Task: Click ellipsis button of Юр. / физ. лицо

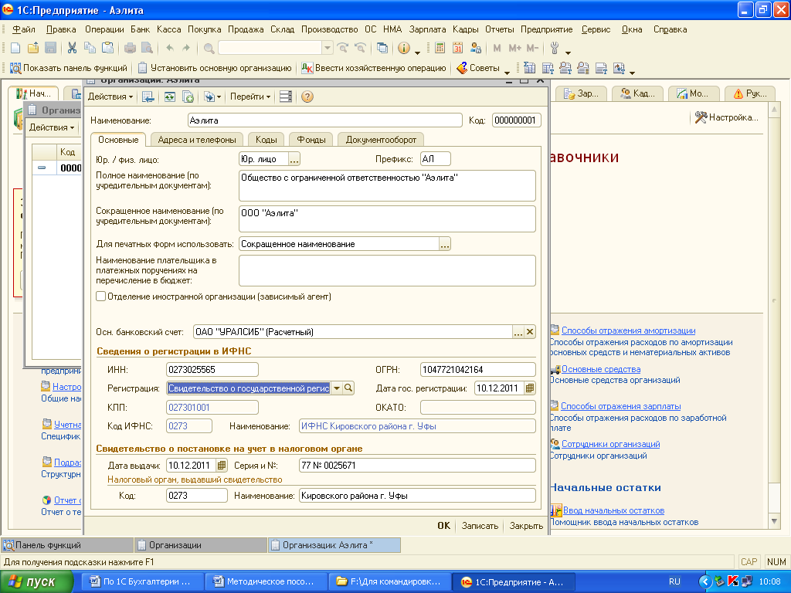Action: 294,159
